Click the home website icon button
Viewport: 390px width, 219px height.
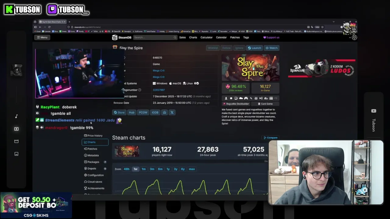point(165,113)
